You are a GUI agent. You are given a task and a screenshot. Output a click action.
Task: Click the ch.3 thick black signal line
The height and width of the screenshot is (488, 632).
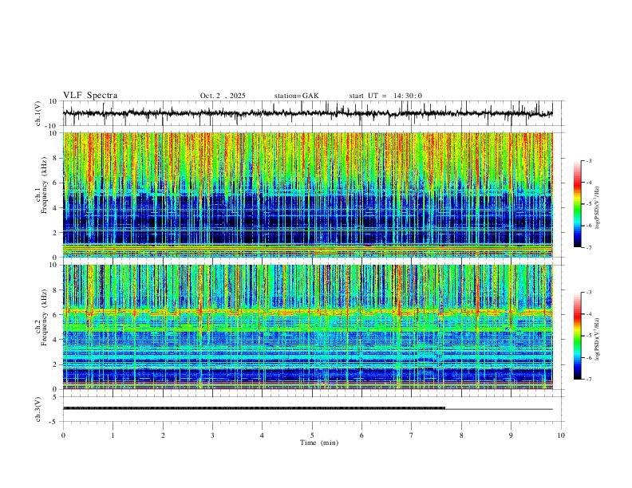[254, 408]
